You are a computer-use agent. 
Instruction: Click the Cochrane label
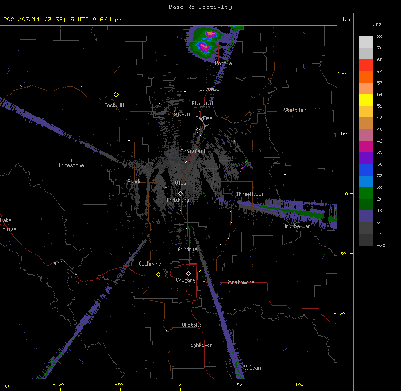(150, 264)
